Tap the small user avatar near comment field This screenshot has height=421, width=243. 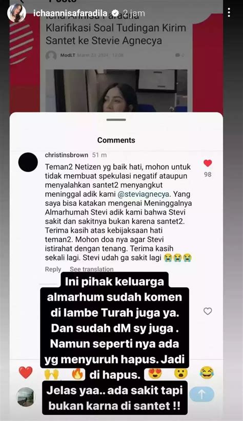click(26, 397)
